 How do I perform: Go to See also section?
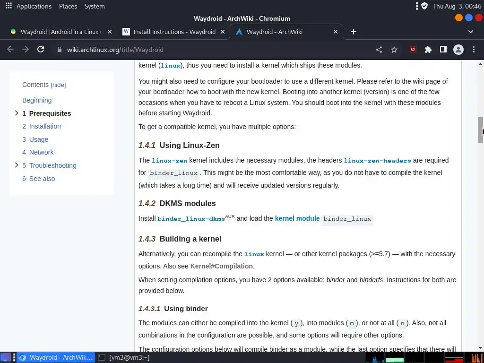[39, 179]
